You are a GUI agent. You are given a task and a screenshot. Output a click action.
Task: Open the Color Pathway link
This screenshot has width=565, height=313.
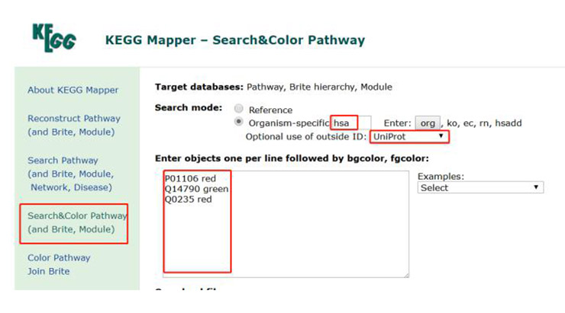[x=59, y=257]
